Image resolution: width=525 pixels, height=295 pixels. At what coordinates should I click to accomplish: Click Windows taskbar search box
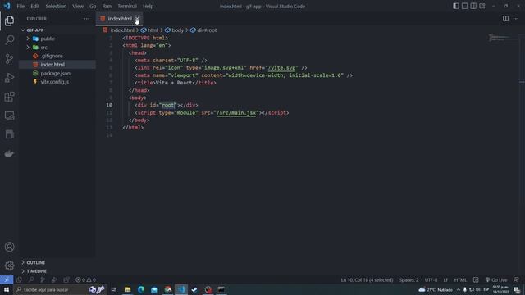click(x=60, y=289)
